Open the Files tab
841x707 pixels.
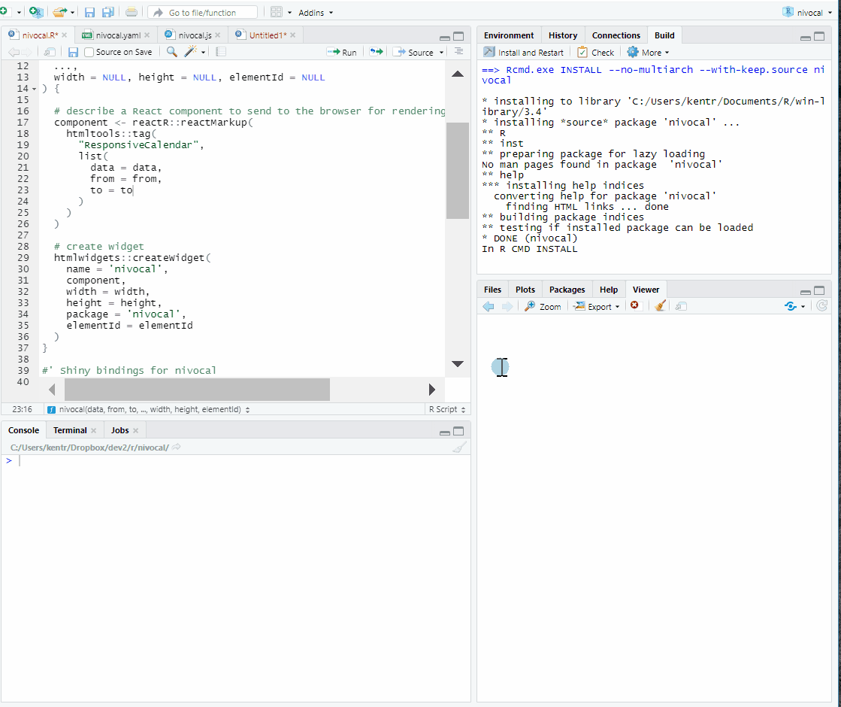click(492, 290)
